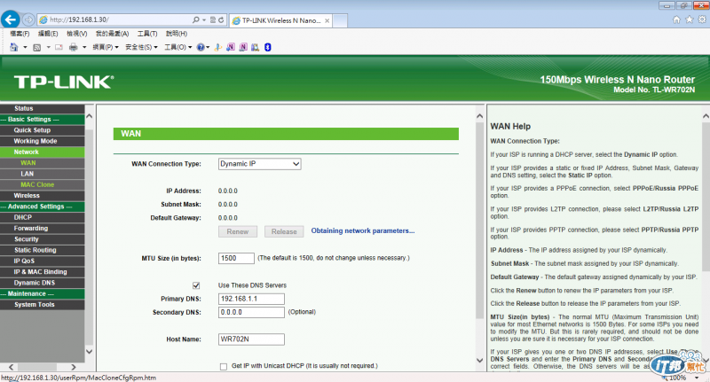
Task: Click the Read mail envelope icon
Action: 59,47
